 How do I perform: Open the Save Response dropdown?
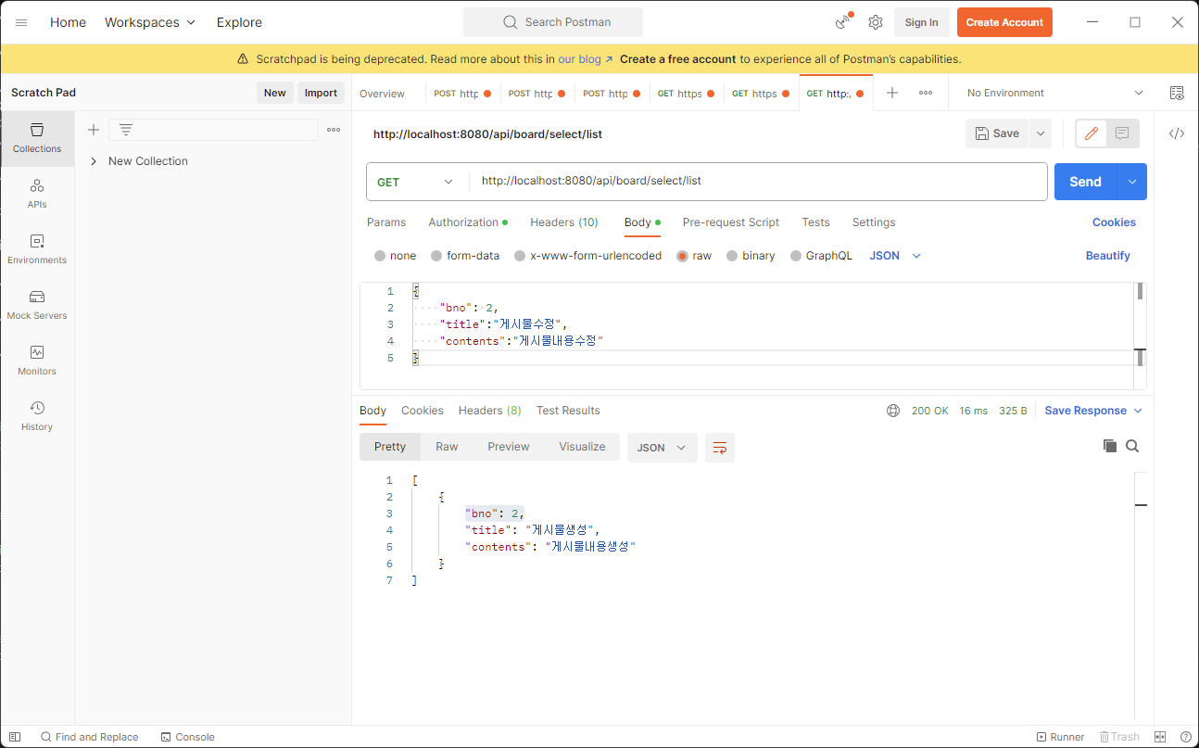(1093, 411)
